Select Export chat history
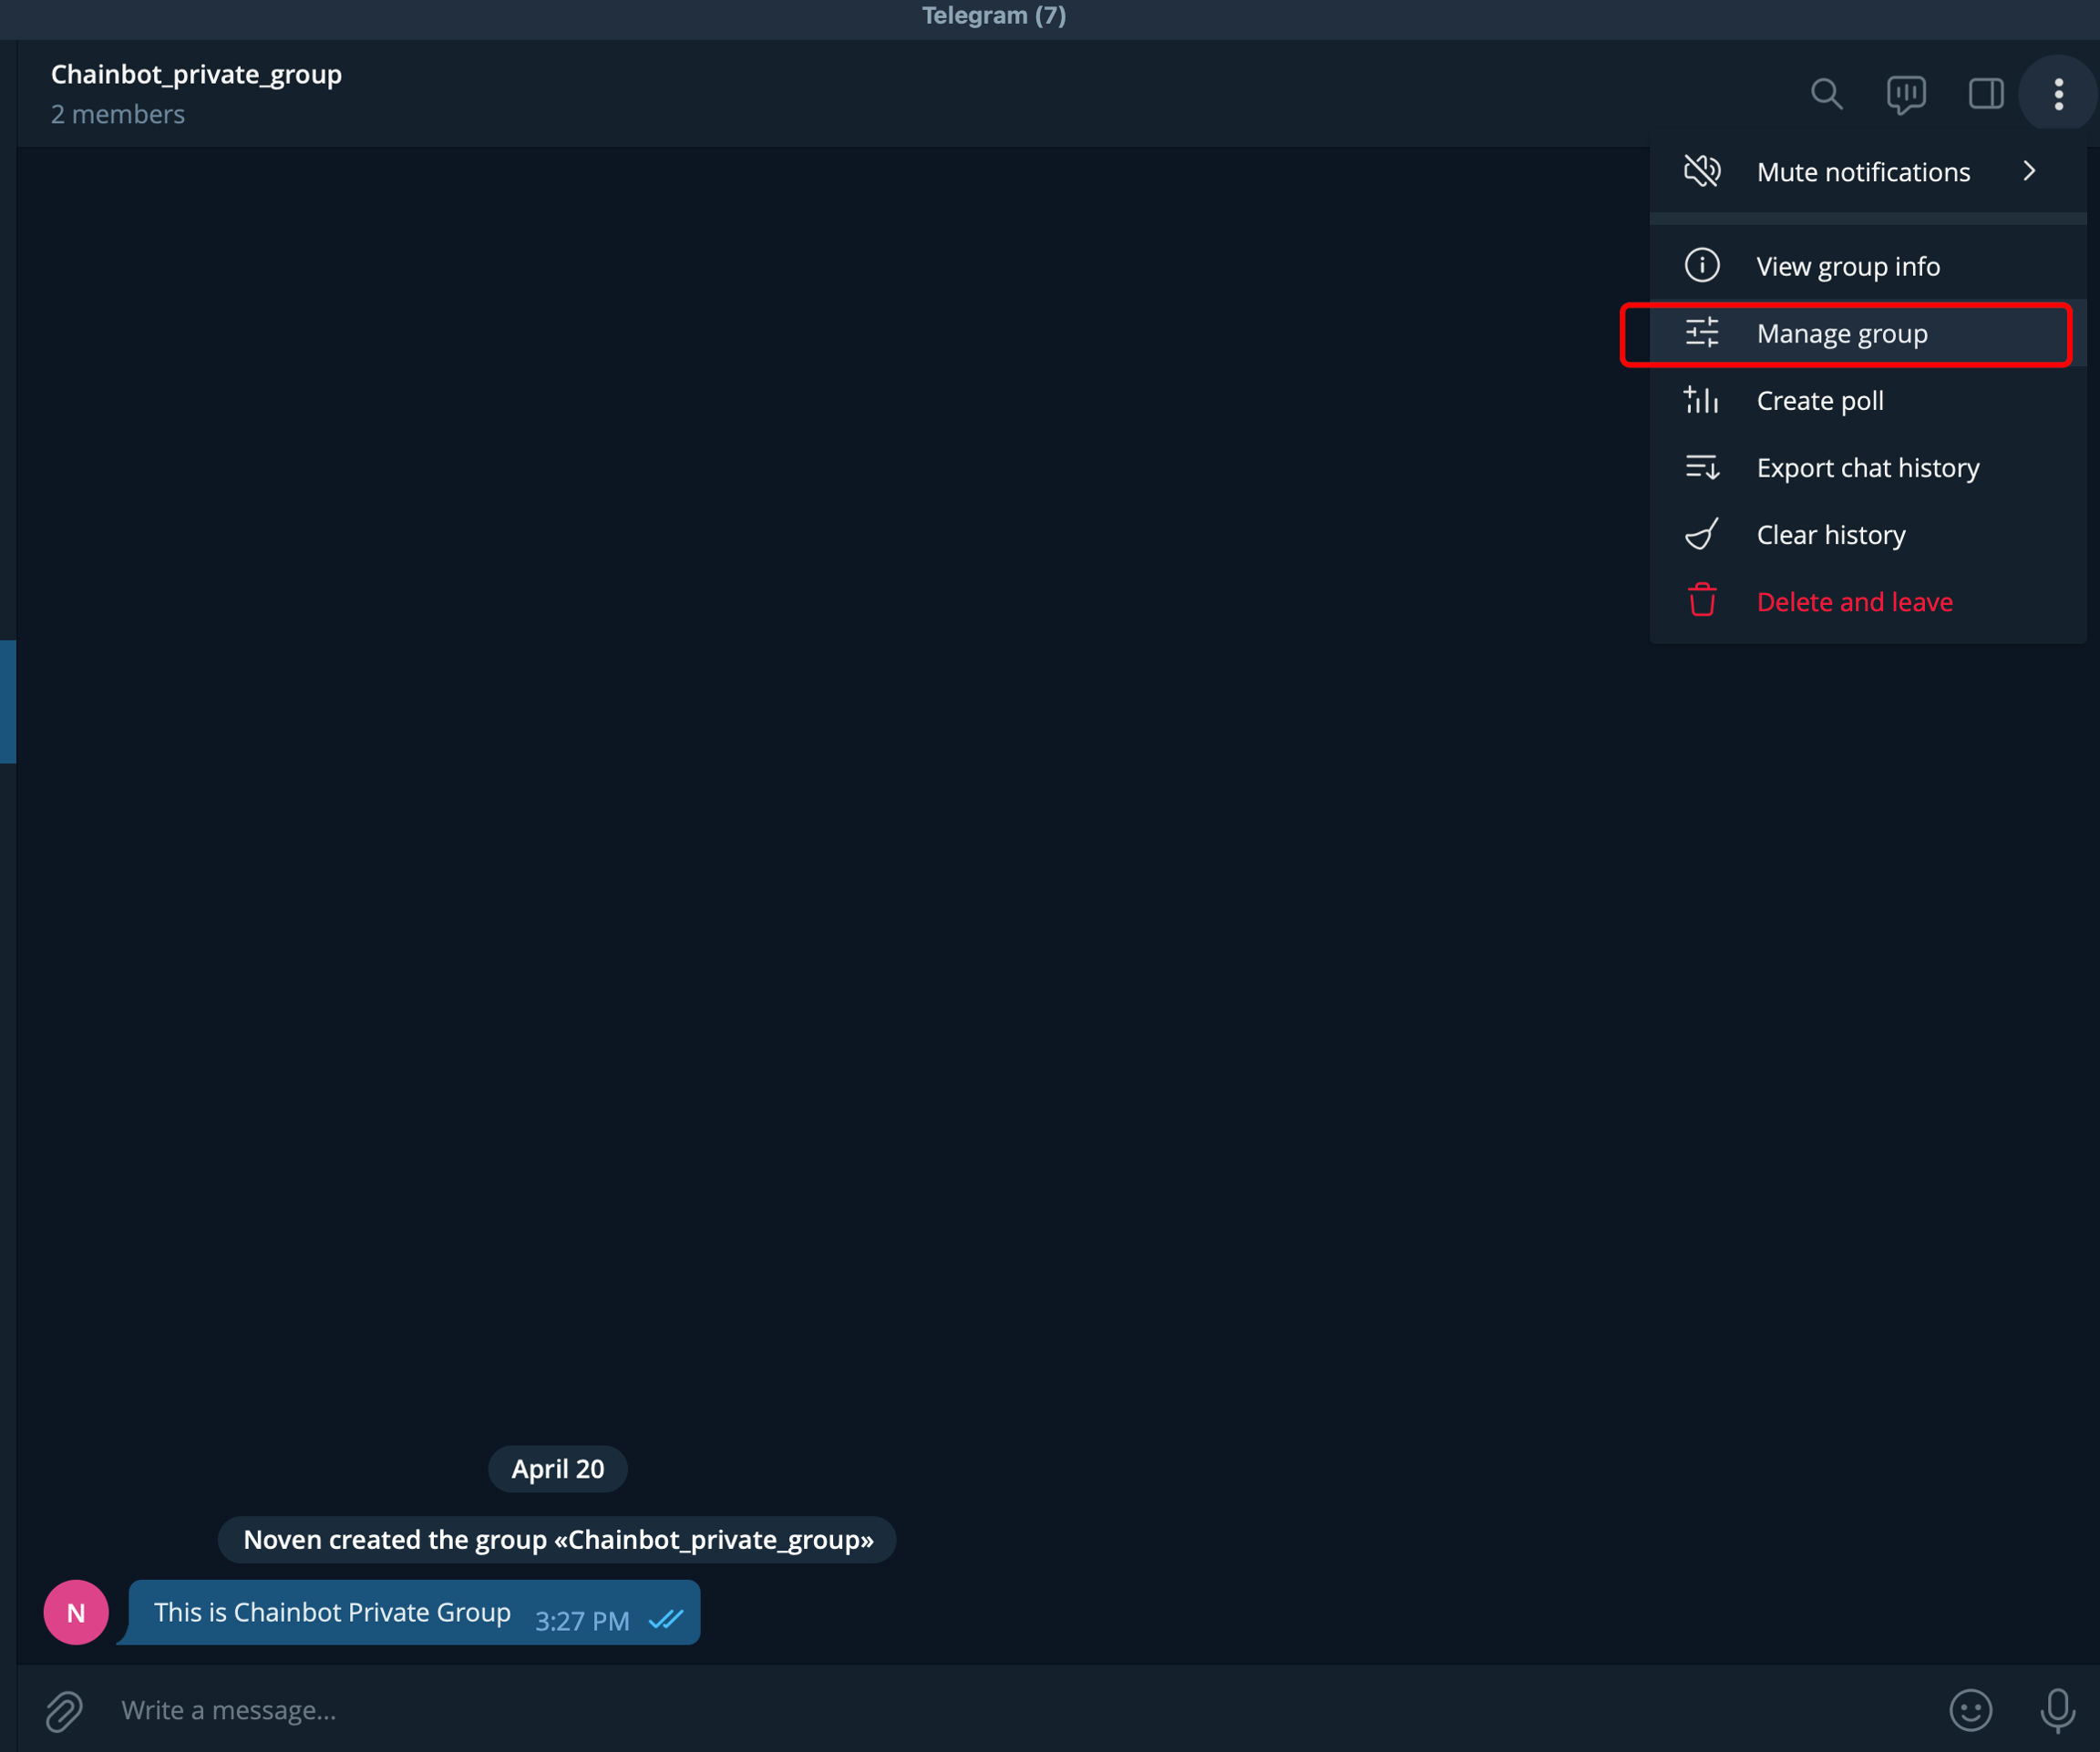The height and width of the screenshot is (1752, 2100). (x=1867, y=467)
